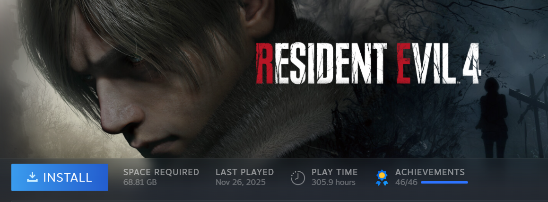The width and height of the screenshot is (548, 202).
Task: Select the 68.81 GB size value
Action: [140, 183]
